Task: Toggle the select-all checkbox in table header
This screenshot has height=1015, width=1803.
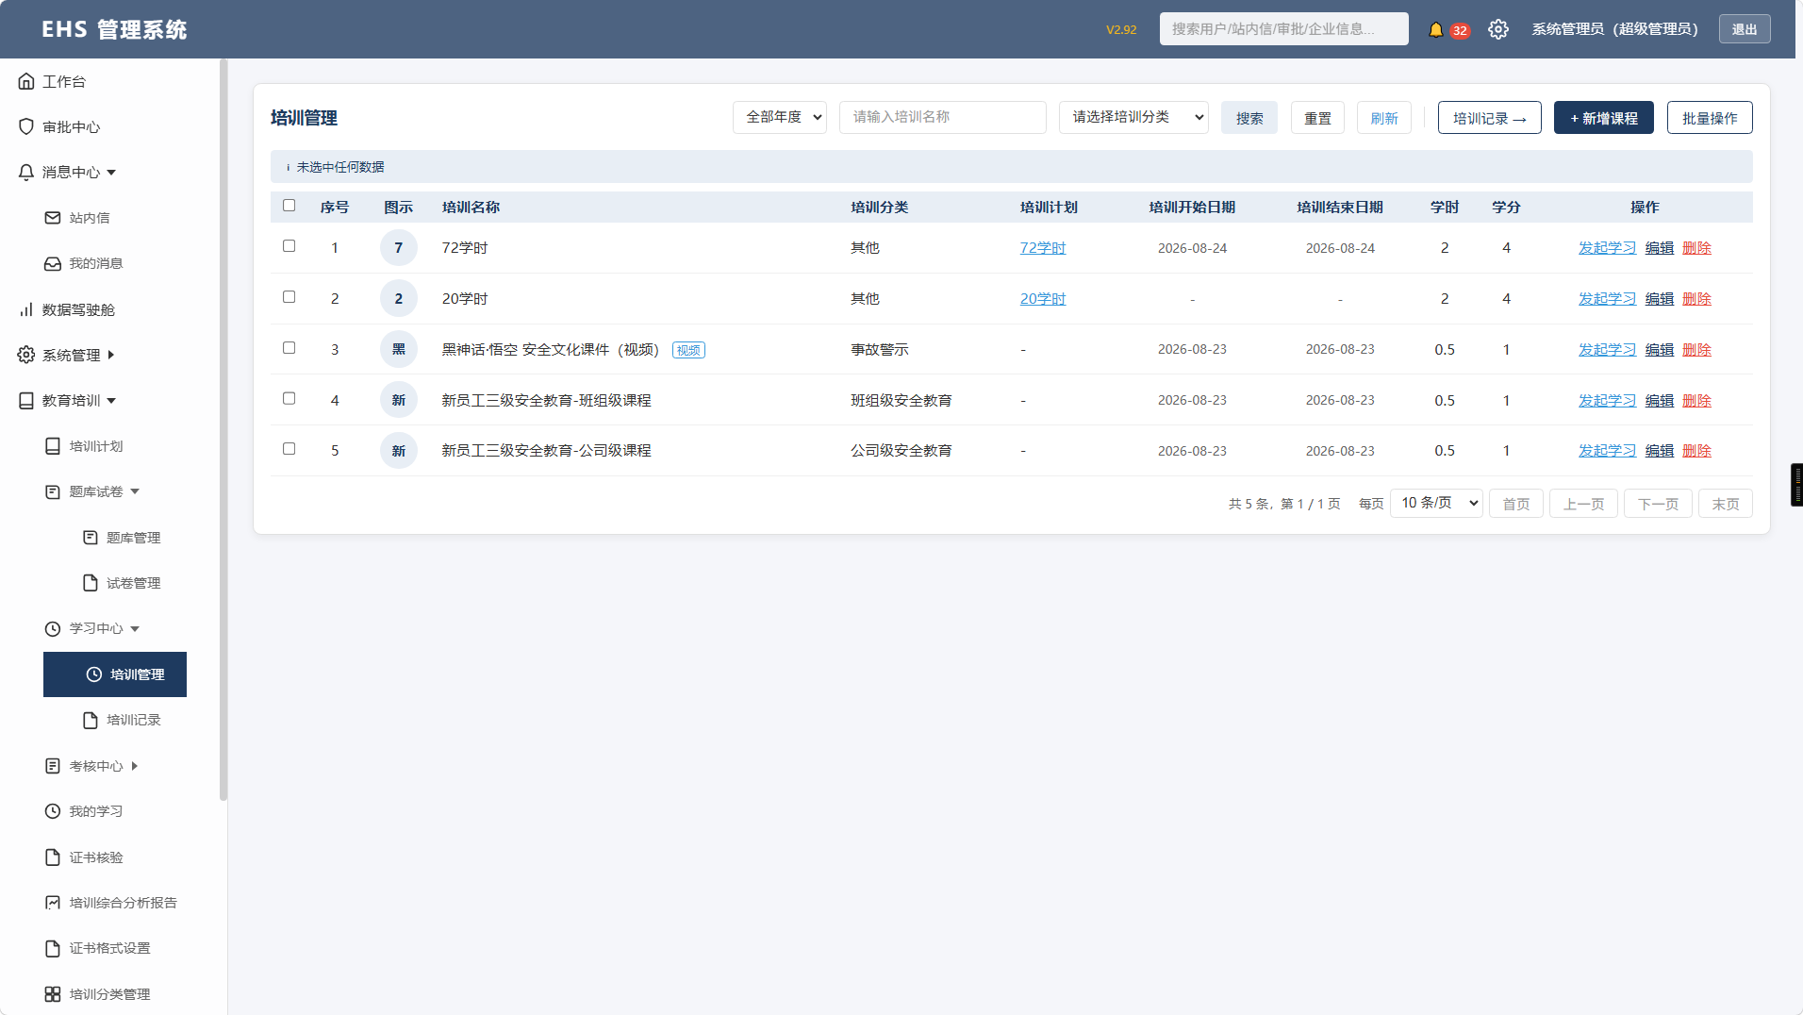Action: (x=289, y=206)
